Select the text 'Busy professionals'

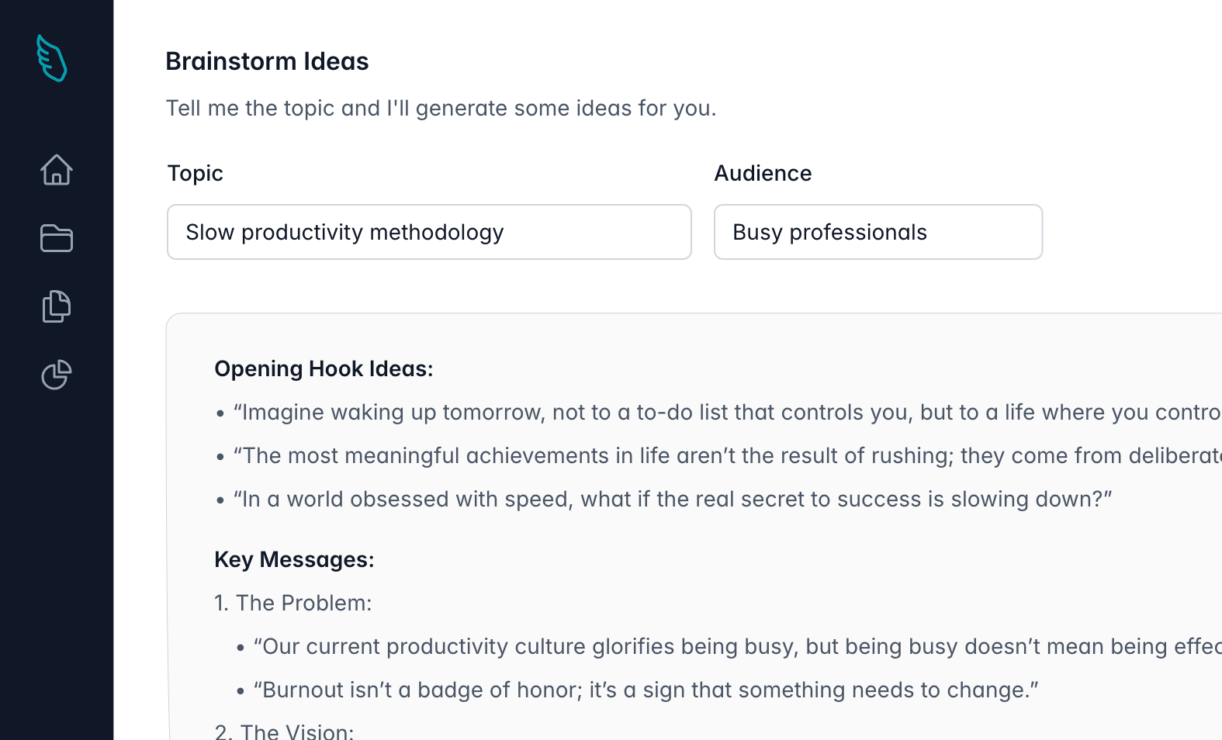click(x=829, y=232)
